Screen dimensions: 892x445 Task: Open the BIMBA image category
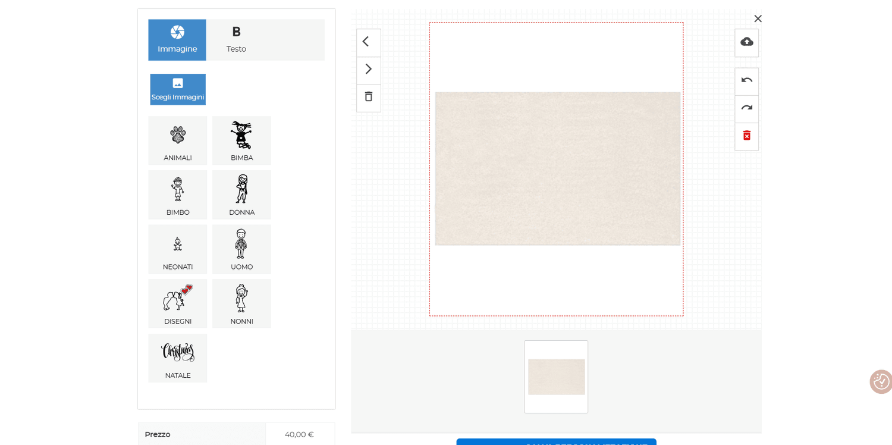pos(241,140)
